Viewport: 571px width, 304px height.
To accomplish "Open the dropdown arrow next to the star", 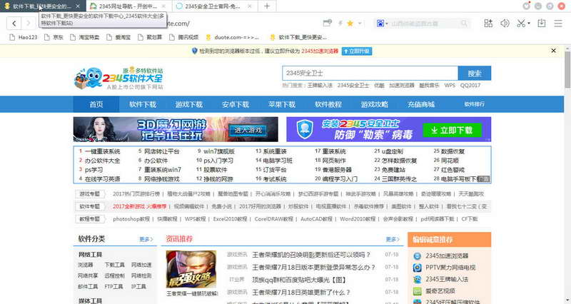I will (360, 24).
